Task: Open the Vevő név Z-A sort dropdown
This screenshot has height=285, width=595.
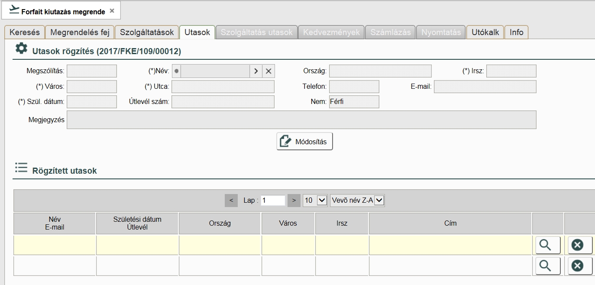Action: point(357,200)
